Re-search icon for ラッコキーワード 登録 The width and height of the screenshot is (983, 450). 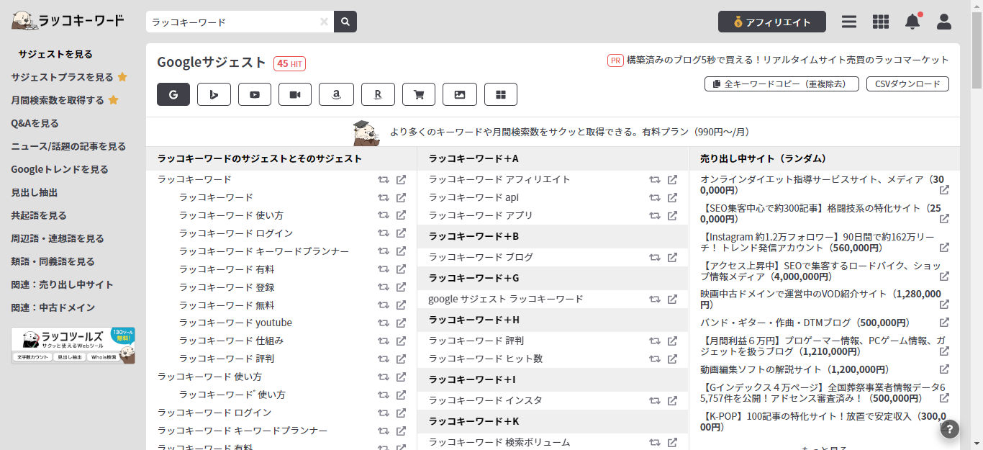[384, 287]
